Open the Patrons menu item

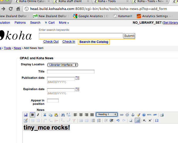pyautogui.click(x=20, y=23)
